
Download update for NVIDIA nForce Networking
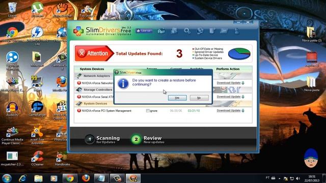230,83
